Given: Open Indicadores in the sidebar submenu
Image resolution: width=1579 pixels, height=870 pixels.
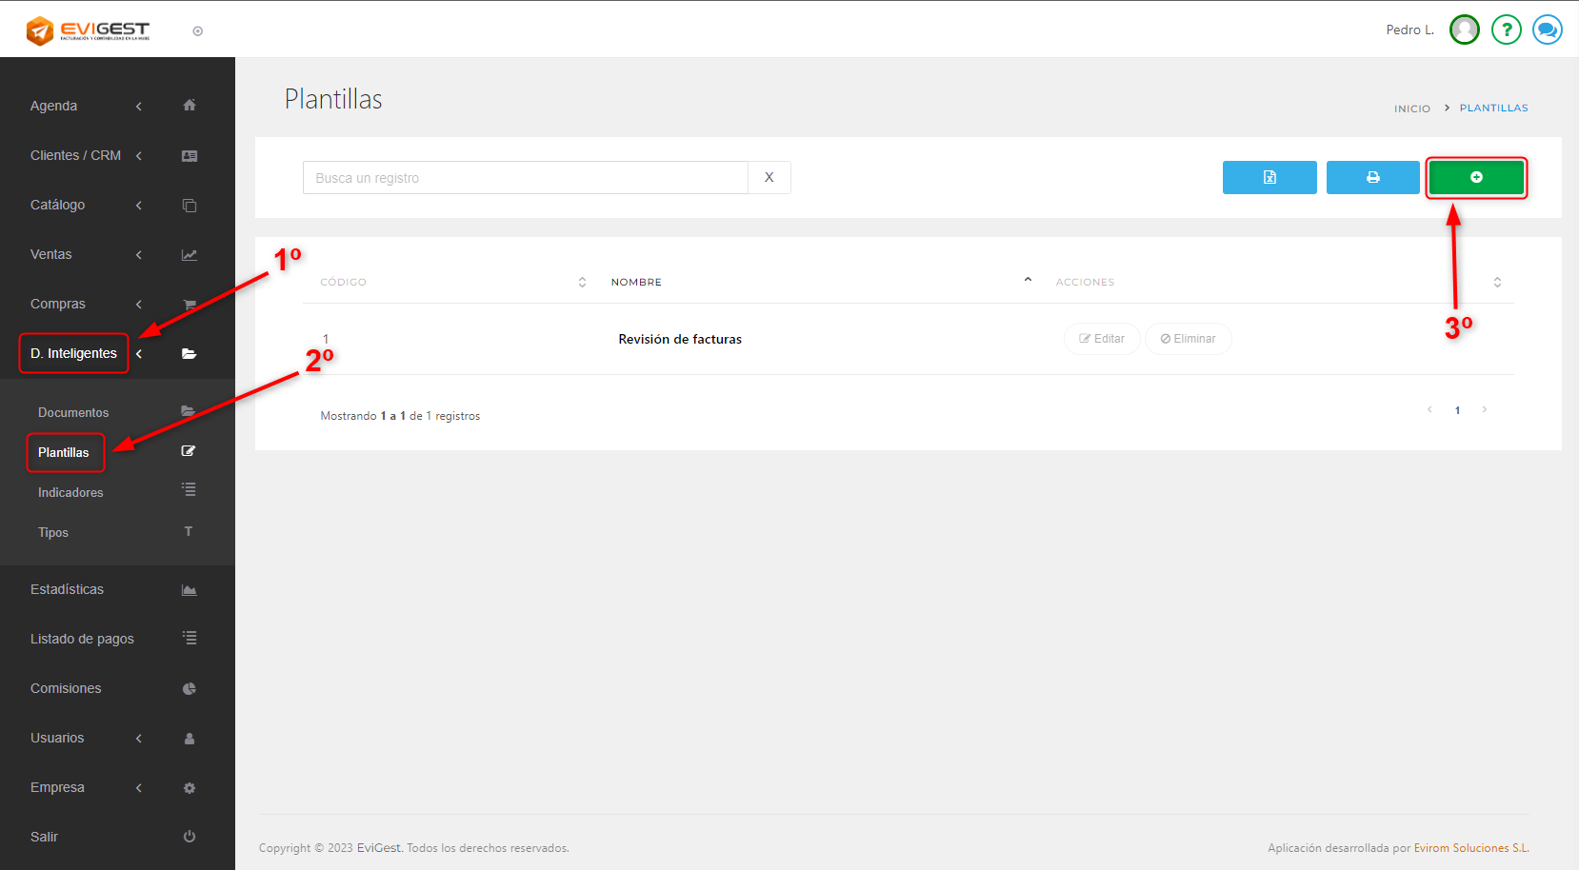Looking at the screenshot, I should pos(70,492).
